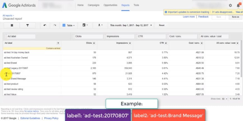This screenshot has height=121, width=243.
Task: Click the table vertical scrollbar
Action: (241, 59)
